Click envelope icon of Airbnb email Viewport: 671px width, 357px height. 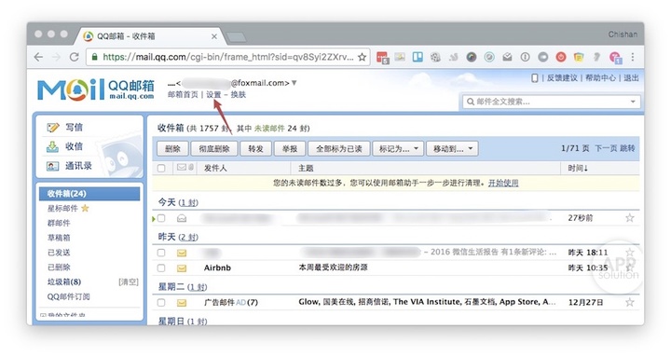182,268
